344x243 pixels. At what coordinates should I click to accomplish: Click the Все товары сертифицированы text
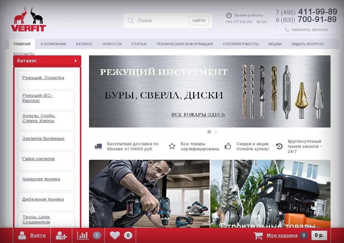(x=200, y=146)
